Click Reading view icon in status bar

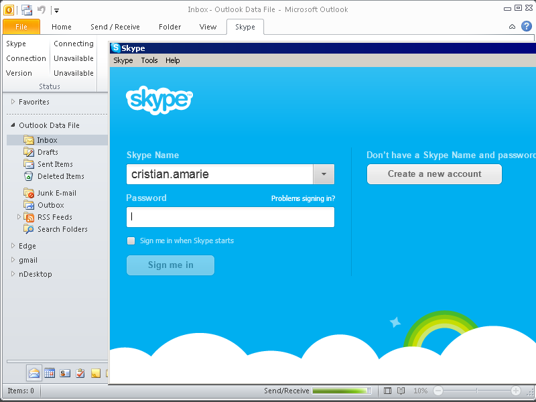pyautogui.click(x=401, y=391)
